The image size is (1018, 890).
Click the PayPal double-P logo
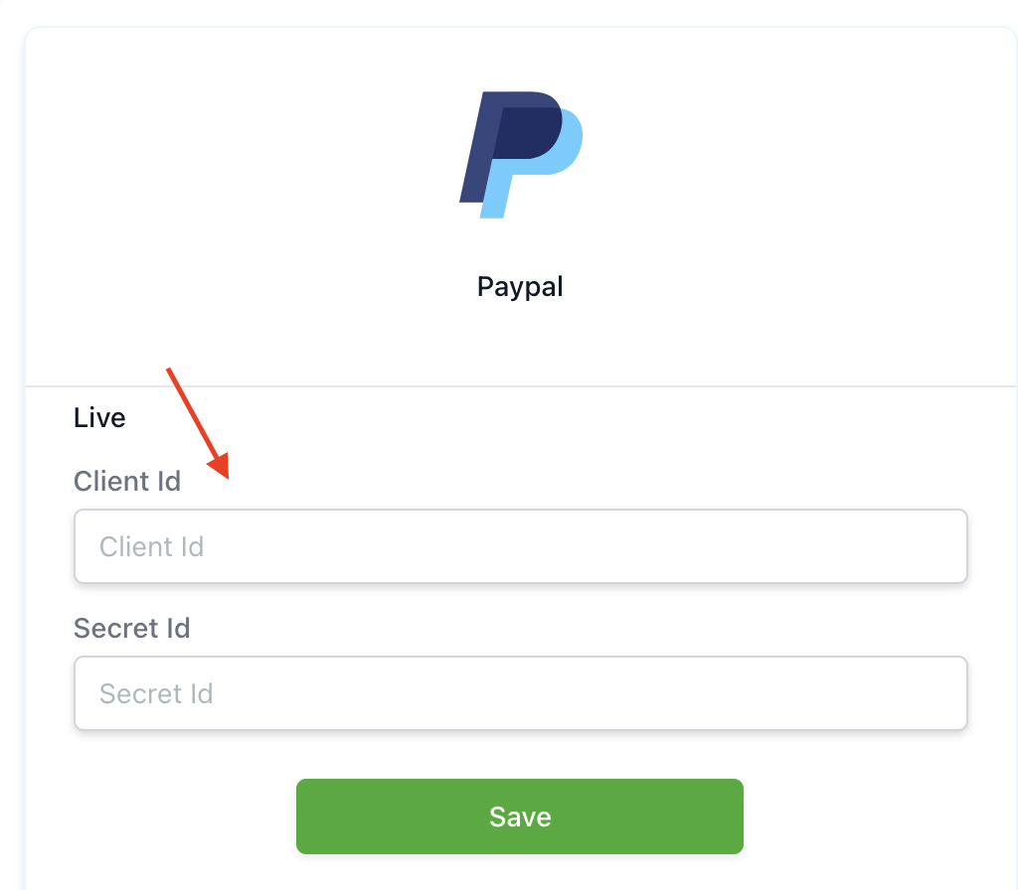(x=521, y=154)
